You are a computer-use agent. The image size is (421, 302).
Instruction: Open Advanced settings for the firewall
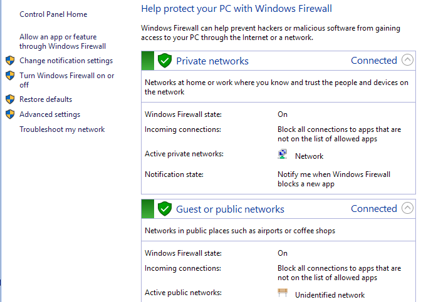pos(49,114)
